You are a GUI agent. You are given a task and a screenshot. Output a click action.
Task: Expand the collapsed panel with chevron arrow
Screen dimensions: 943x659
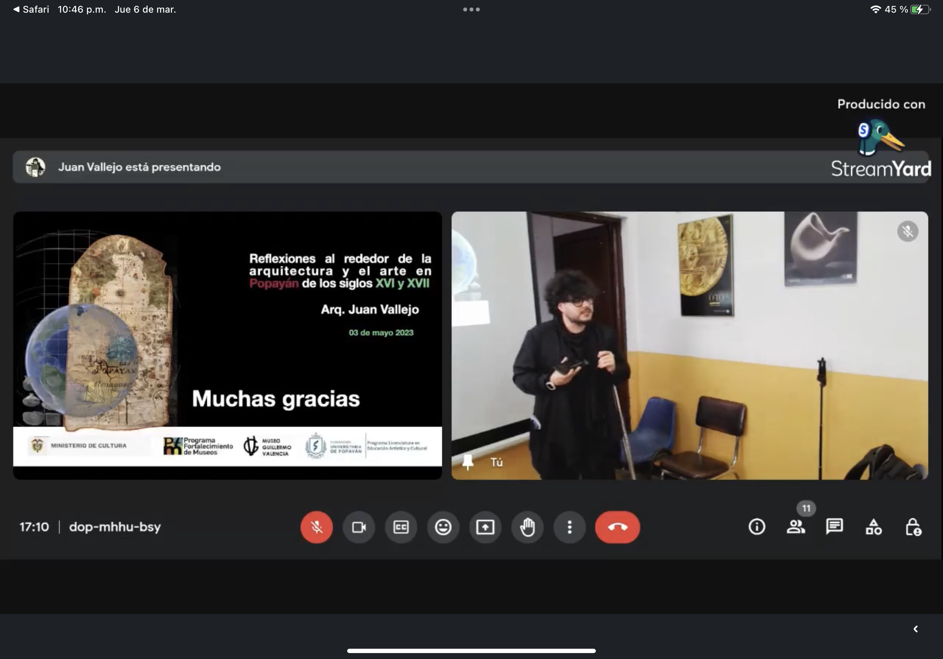915,629
